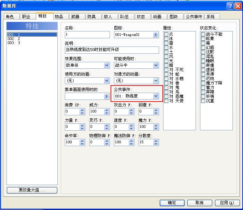This screenshot has height=210, width=243.
Task: Check the 炎 attribute box
Action: (x=166, y=34)
